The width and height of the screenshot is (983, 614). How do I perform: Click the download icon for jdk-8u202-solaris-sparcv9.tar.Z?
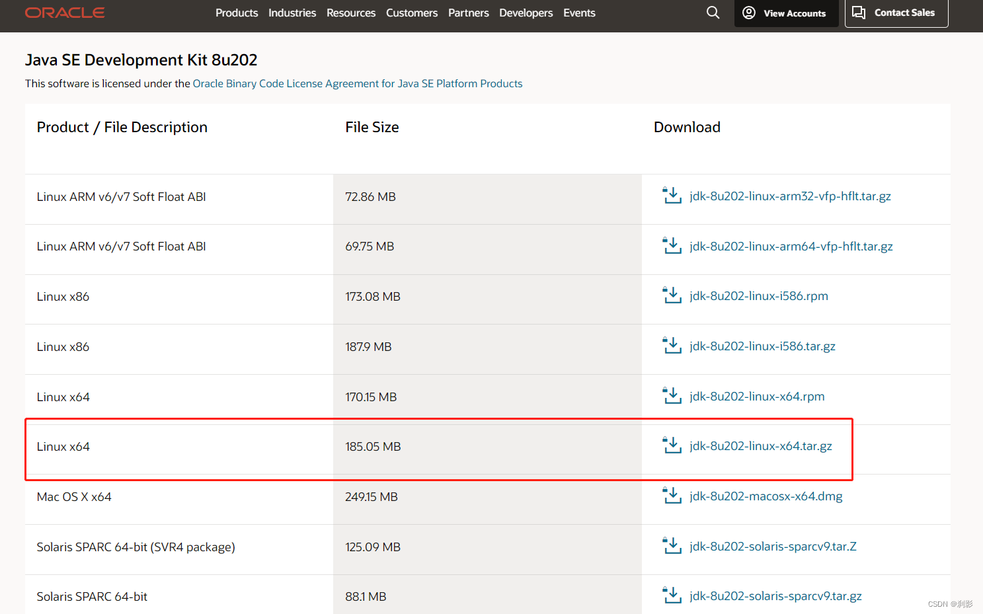coord(672,546)
